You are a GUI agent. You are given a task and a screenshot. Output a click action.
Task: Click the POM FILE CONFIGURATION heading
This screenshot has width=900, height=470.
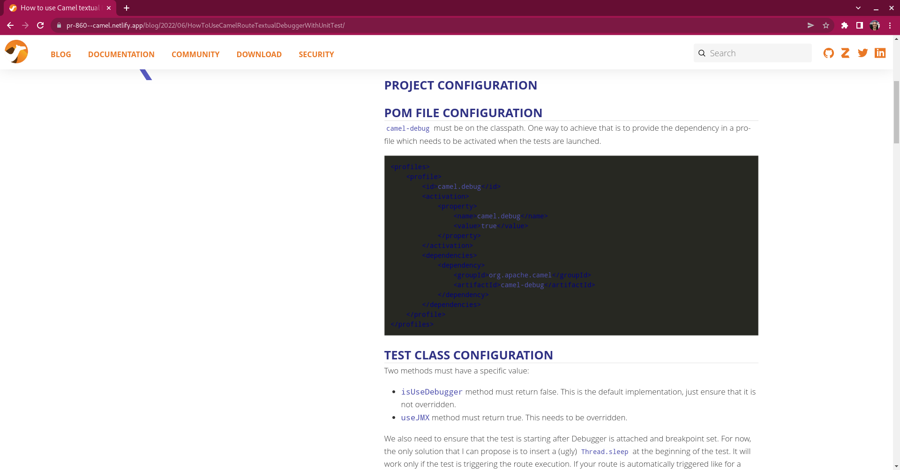463,113
